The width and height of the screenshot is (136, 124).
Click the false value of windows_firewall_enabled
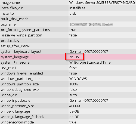pyautogui.click(x=73, y=73)
